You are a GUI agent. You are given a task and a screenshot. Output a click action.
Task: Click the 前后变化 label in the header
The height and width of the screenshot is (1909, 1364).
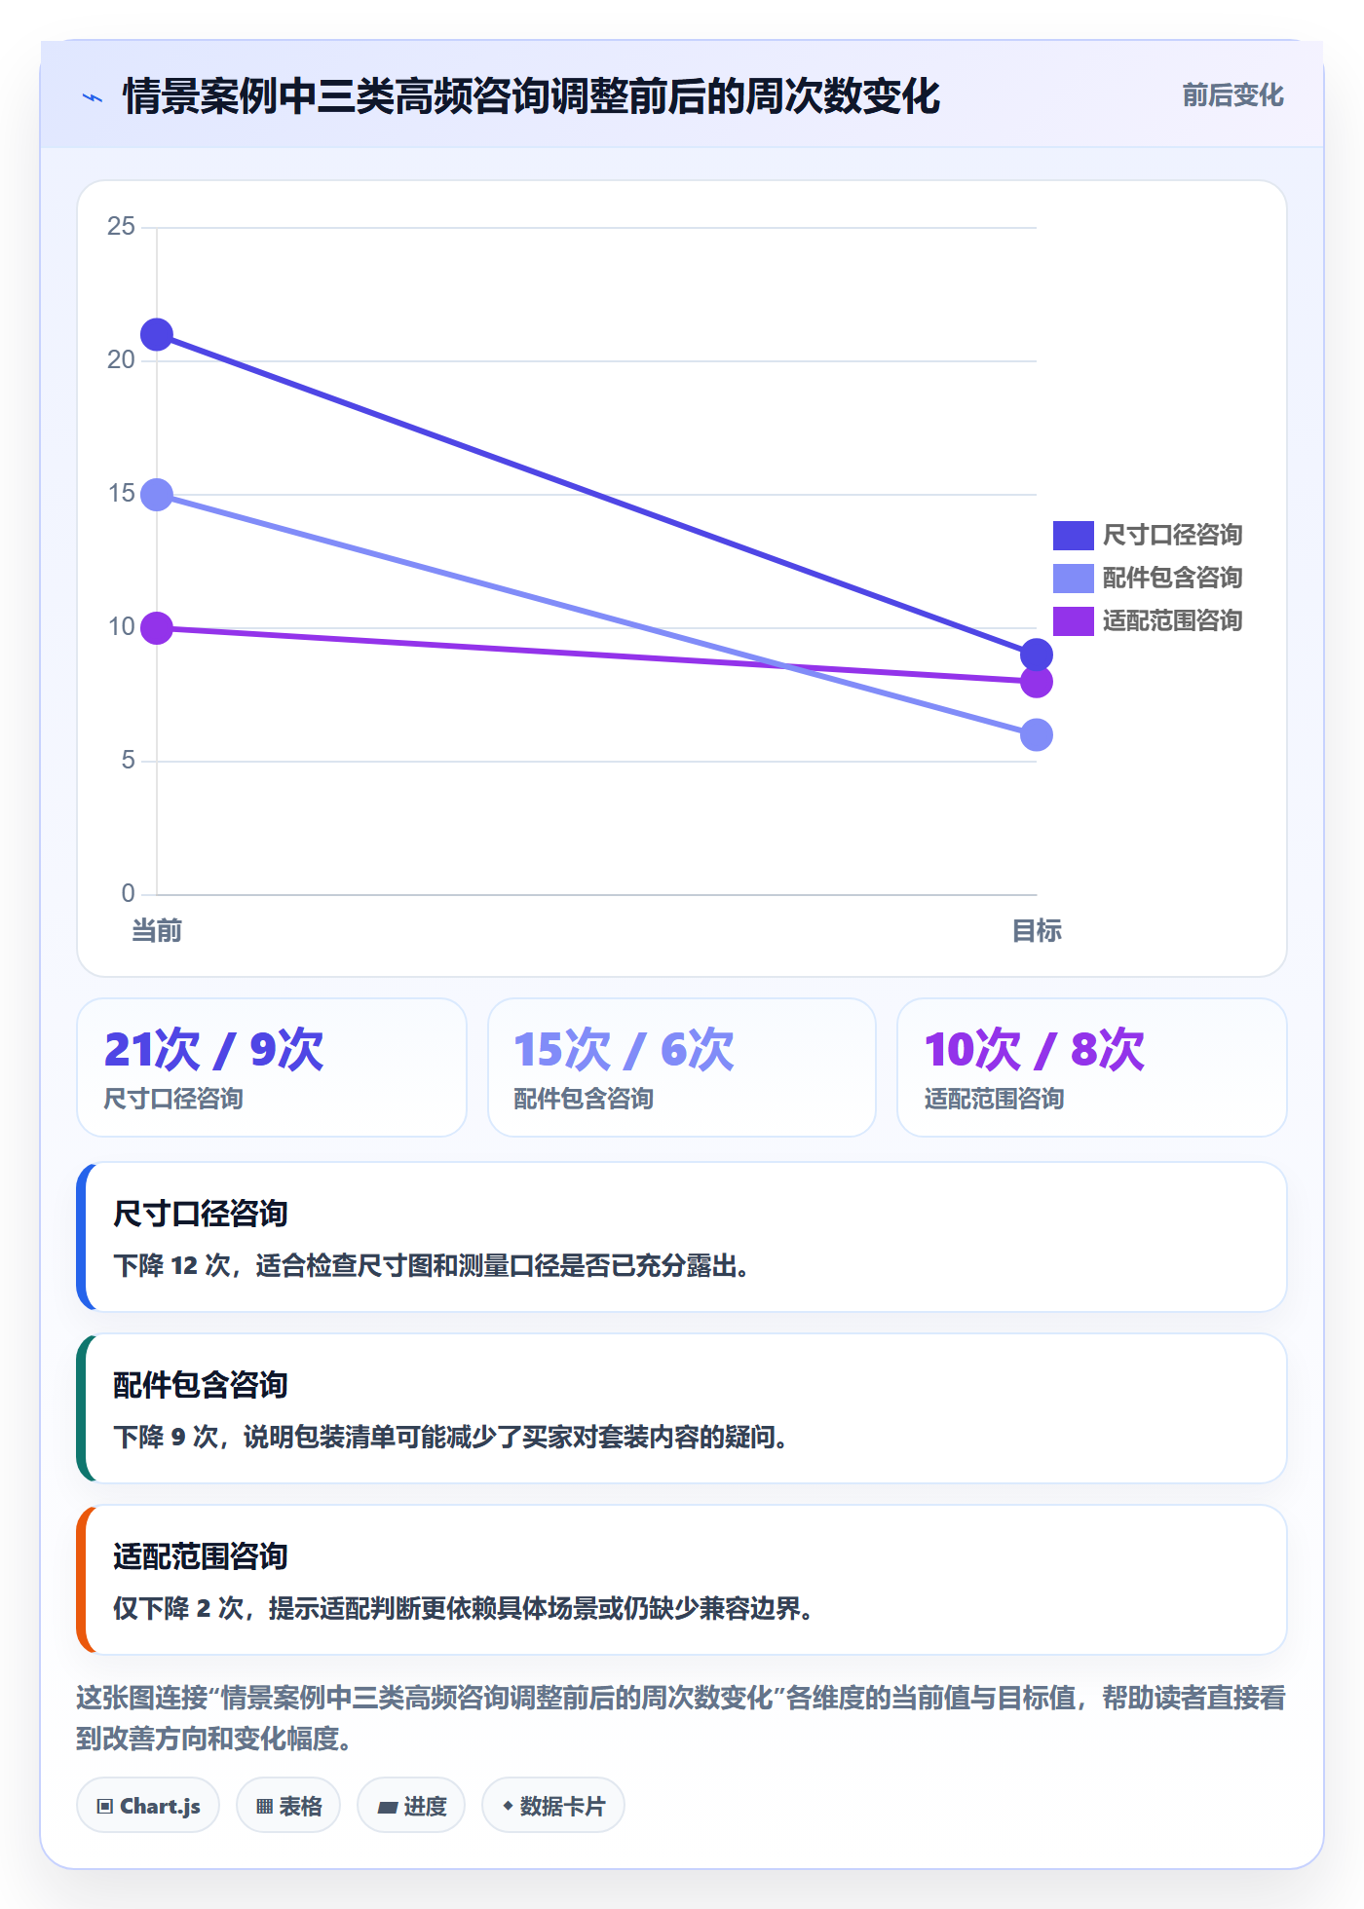1232,95
